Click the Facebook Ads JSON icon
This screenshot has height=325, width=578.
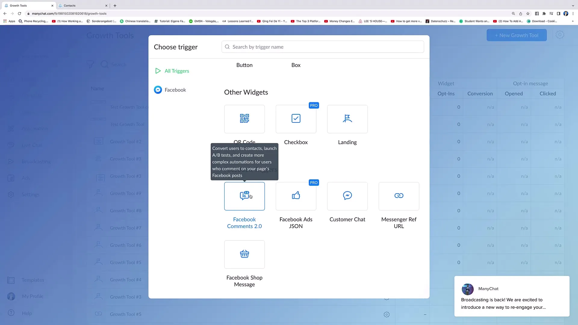(296, 196)
